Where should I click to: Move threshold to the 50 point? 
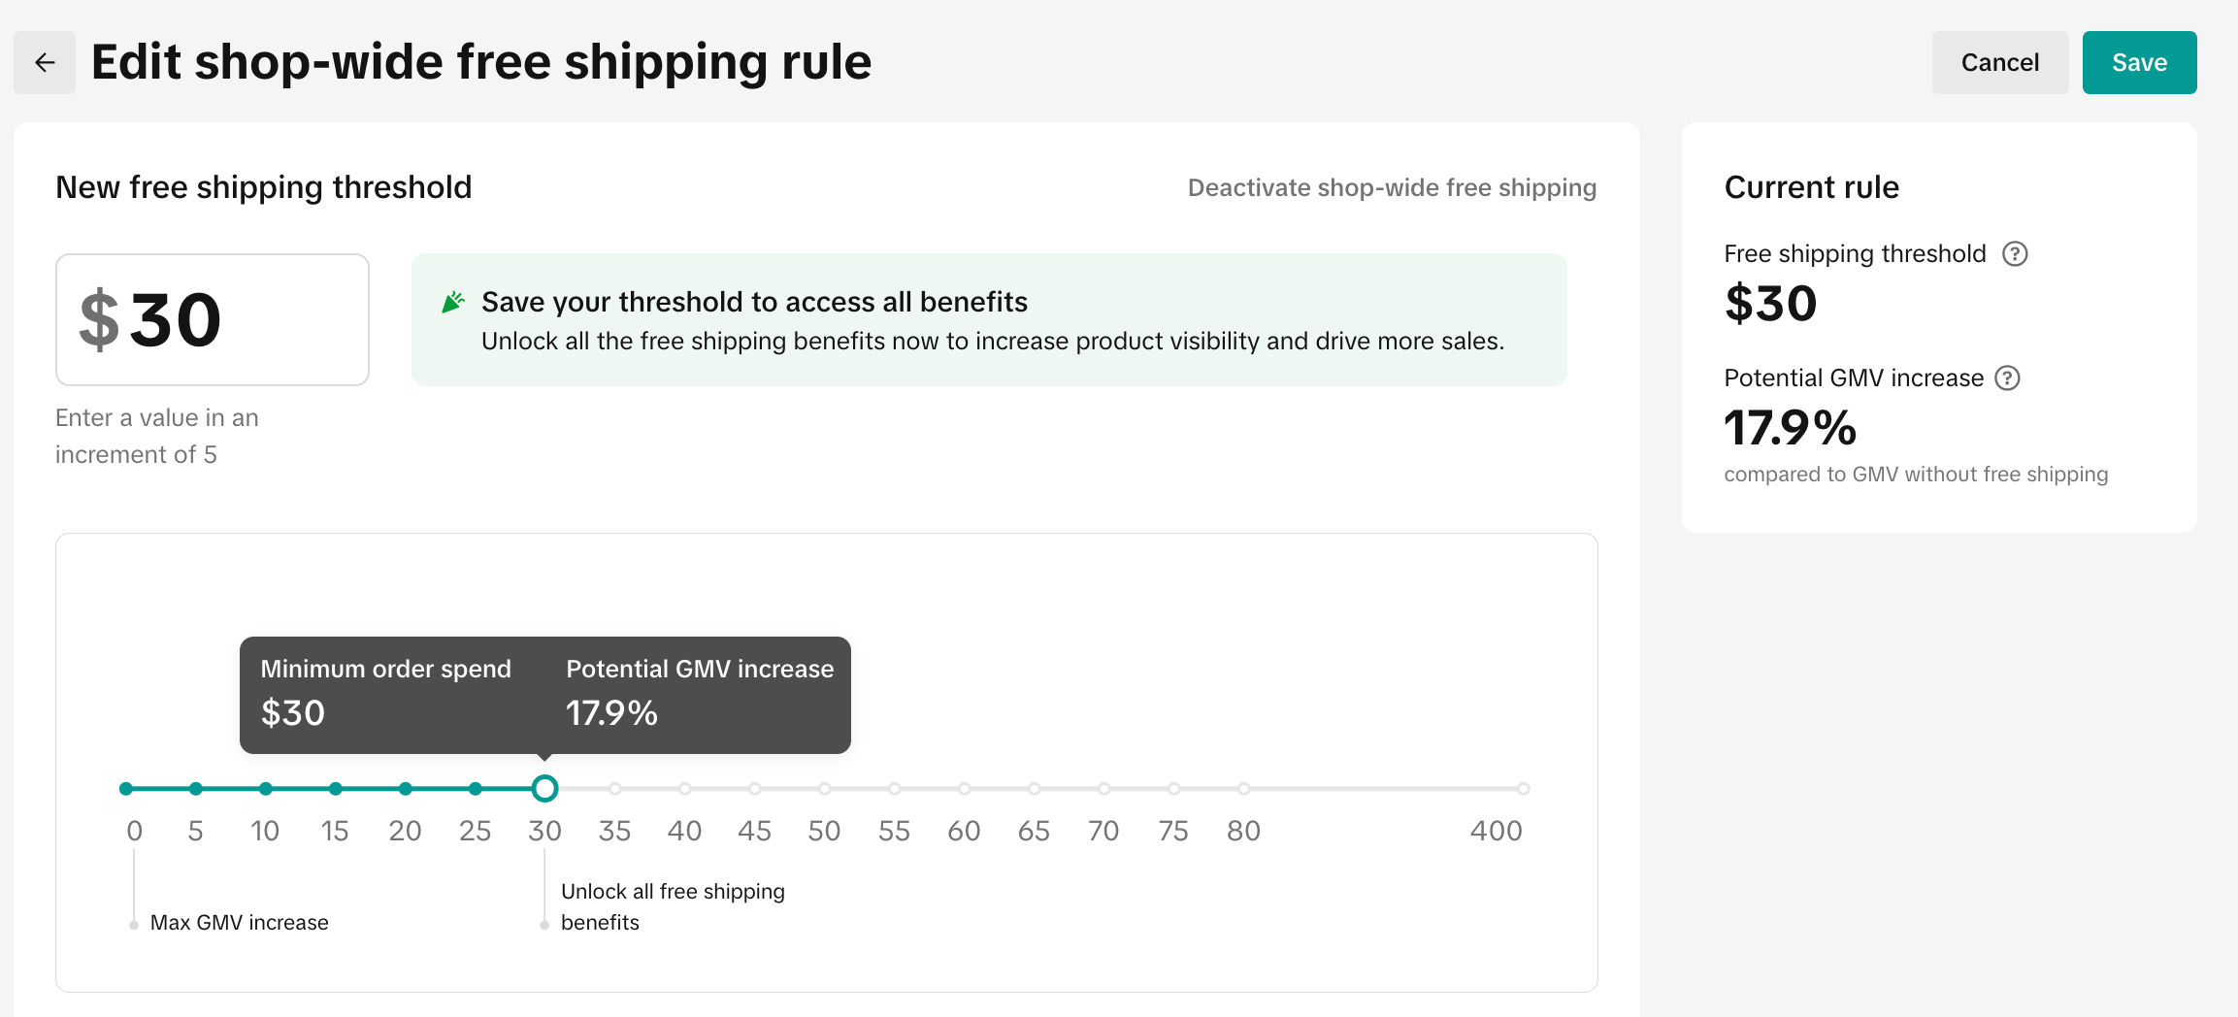[x=825, y=789]
